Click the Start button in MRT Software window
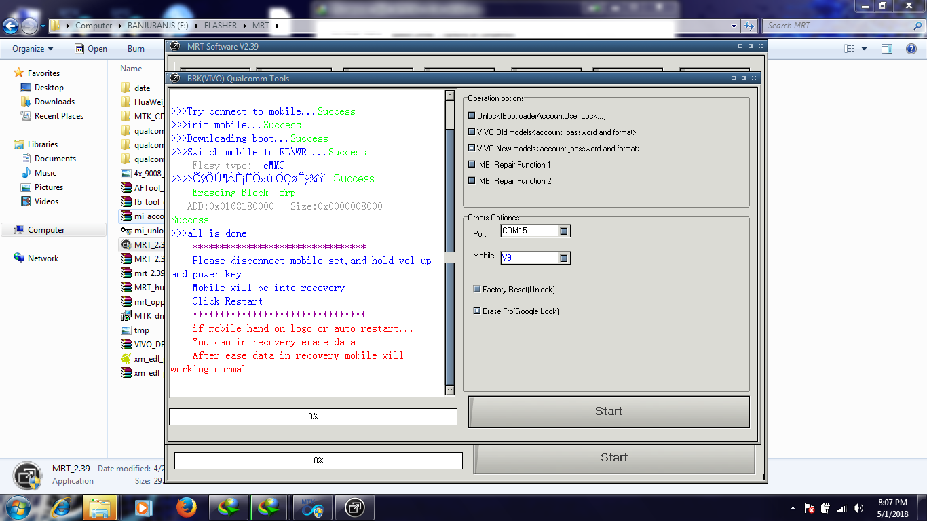The height and width of the screenshot is (521, 927). 614,458
